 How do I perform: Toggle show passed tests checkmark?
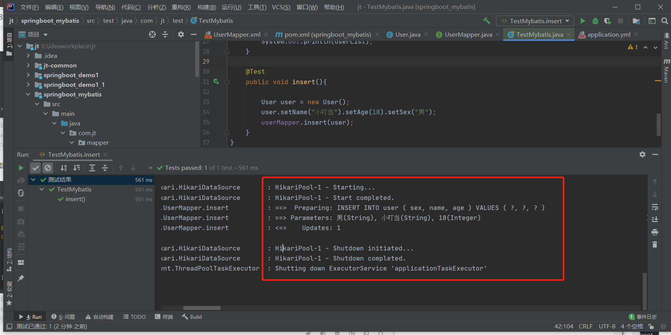tap(35, 168)
